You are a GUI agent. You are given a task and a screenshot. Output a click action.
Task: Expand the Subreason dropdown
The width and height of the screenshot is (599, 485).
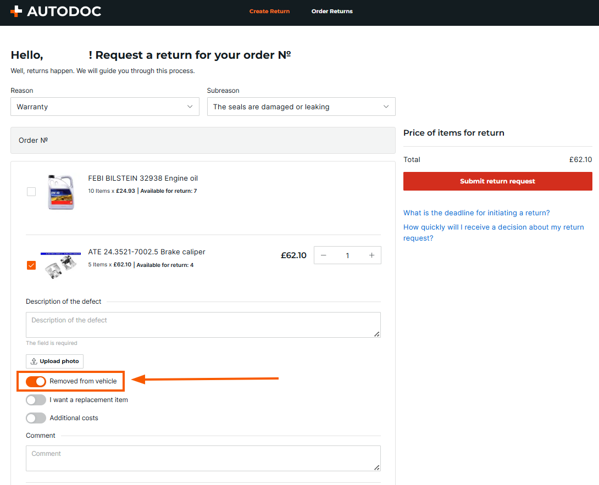click(301, 107)
